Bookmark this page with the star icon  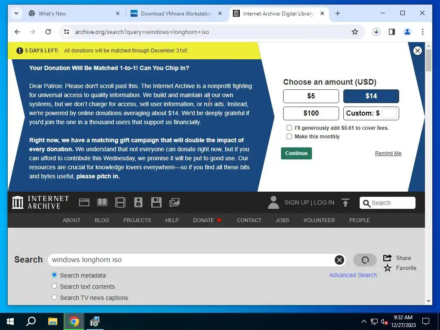354,32
